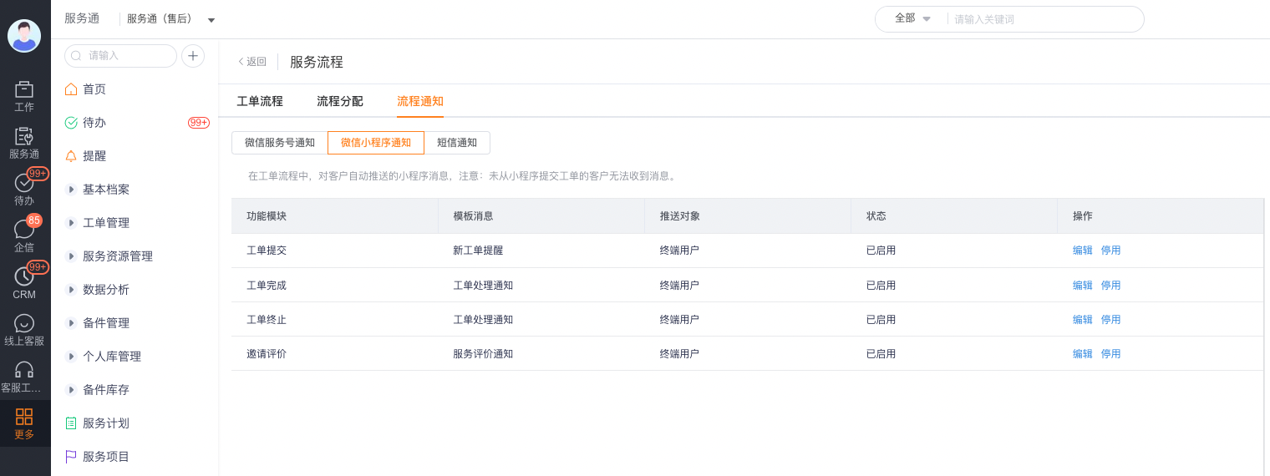Open the 企信 chat icon
The height and width of the screenshot is (476, 1270).
(24, 230)
